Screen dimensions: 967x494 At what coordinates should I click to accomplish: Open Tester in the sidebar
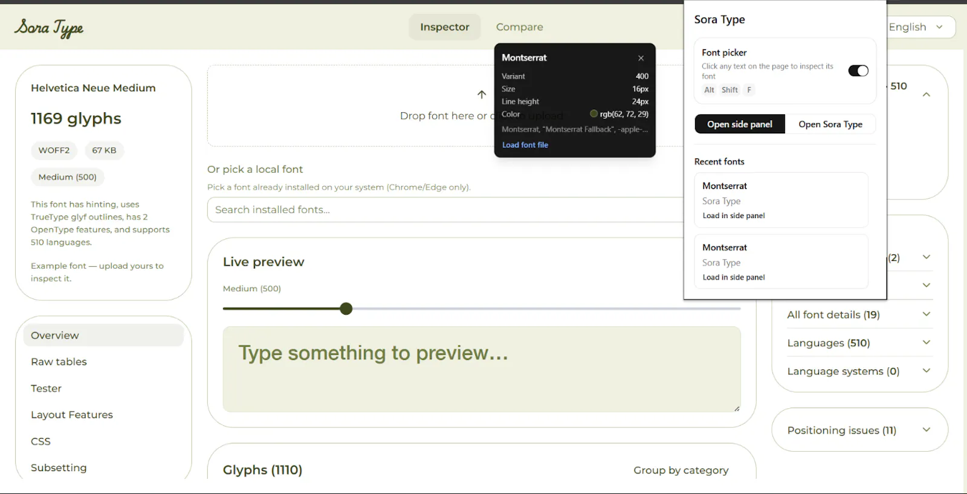pyautogui.click(x=46, y=388)
